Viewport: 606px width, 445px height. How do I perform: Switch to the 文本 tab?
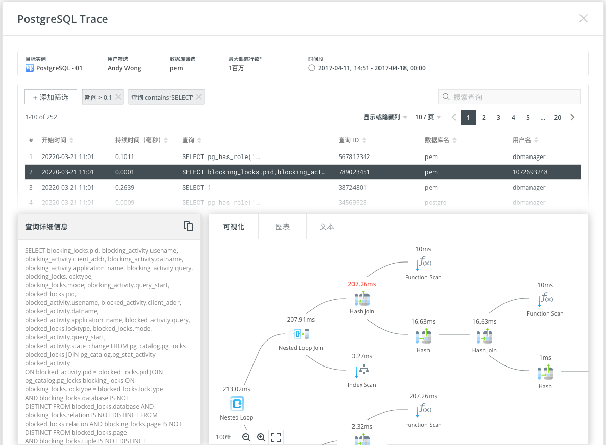(326, 227)
